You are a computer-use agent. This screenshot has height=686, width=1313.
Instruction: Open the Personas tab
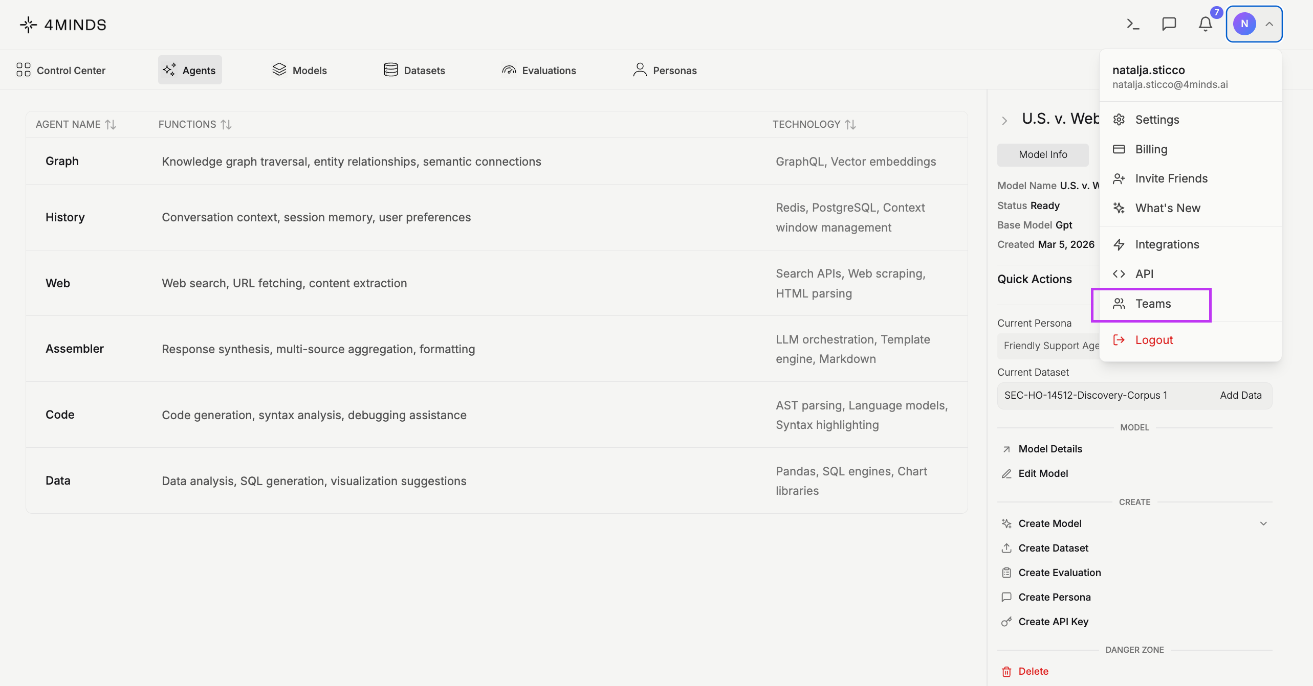[x=665, y=70]
